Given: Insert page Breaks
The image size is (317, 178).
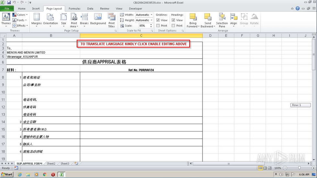Looking at the screenshot, I should [x=84, y=20].
